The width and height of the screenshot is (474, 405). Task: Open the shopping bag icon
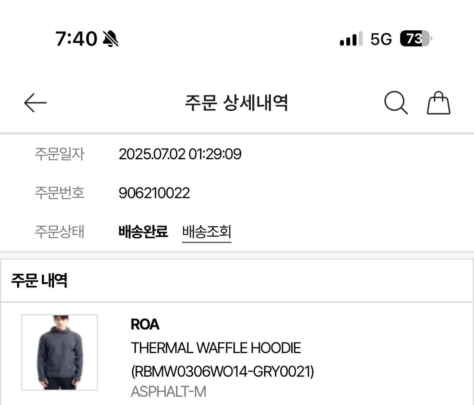pyautogui.click(x=438, y=102)
